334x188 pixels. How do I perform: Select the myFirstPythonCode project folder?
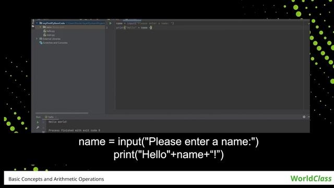click(x=54, y=23)
